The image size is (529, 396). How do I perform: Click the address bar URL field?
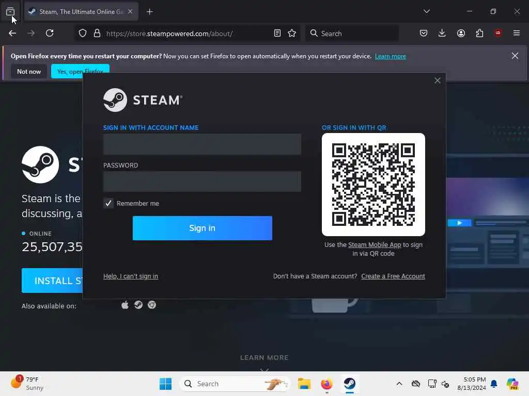pyautogui.click(x=187, y=34)
